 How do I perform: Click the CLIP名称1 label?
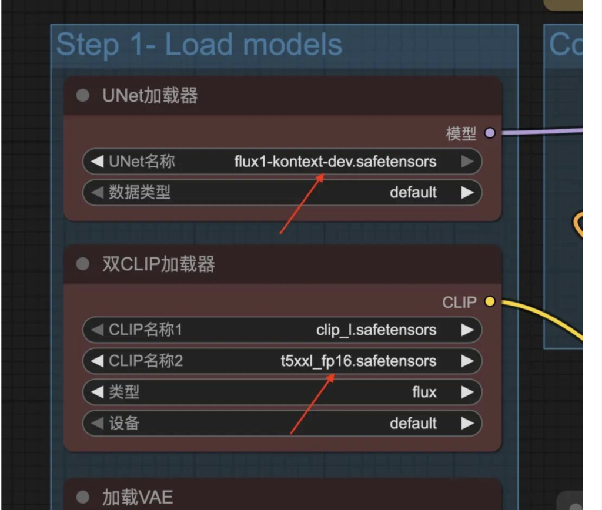click(x=145, y=330)
